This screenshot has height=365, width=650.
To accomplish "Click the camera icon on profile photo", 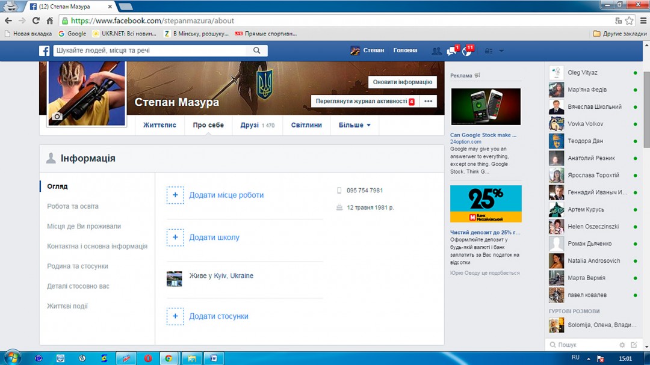I will click(x=58, y=117).
